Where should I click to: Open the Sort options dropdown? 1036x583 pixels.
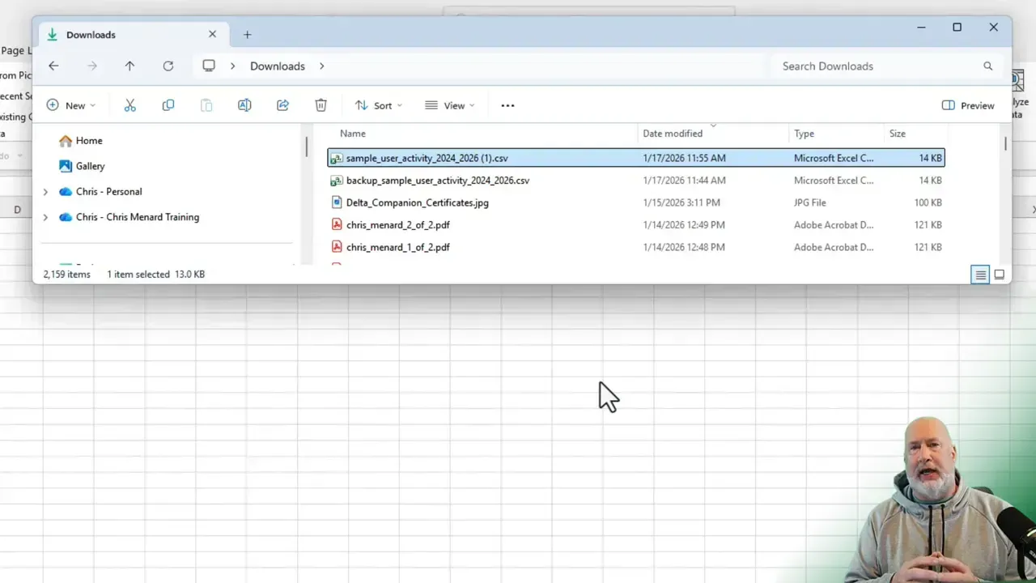pyautogui.click(x=378, y=104)
